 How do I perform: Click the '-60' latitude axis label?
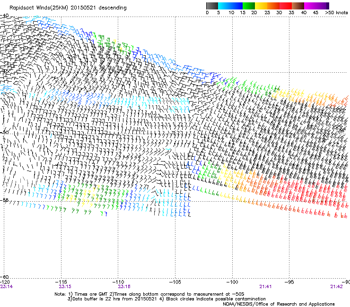point(4,277)
